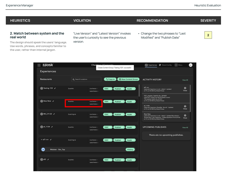Click pencil icon next to Testing 123
Screen dimensions: 230x177
pyautogui.click(x=55, y=88)
